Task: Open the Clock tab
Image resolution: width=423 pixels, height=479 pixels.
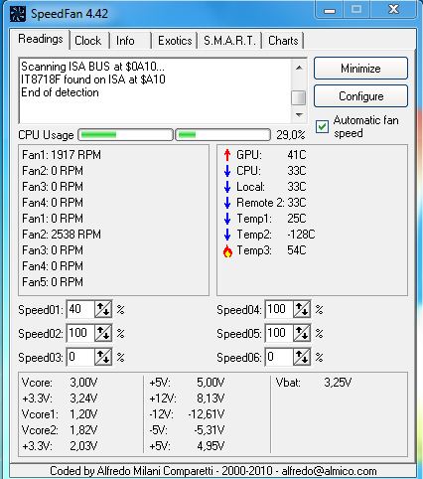Action: pos(88,41)
